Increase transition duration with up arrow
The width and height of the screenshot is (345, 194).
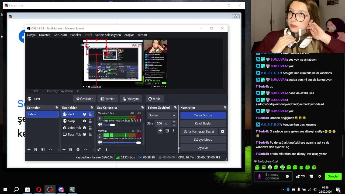tap(174, 122)
